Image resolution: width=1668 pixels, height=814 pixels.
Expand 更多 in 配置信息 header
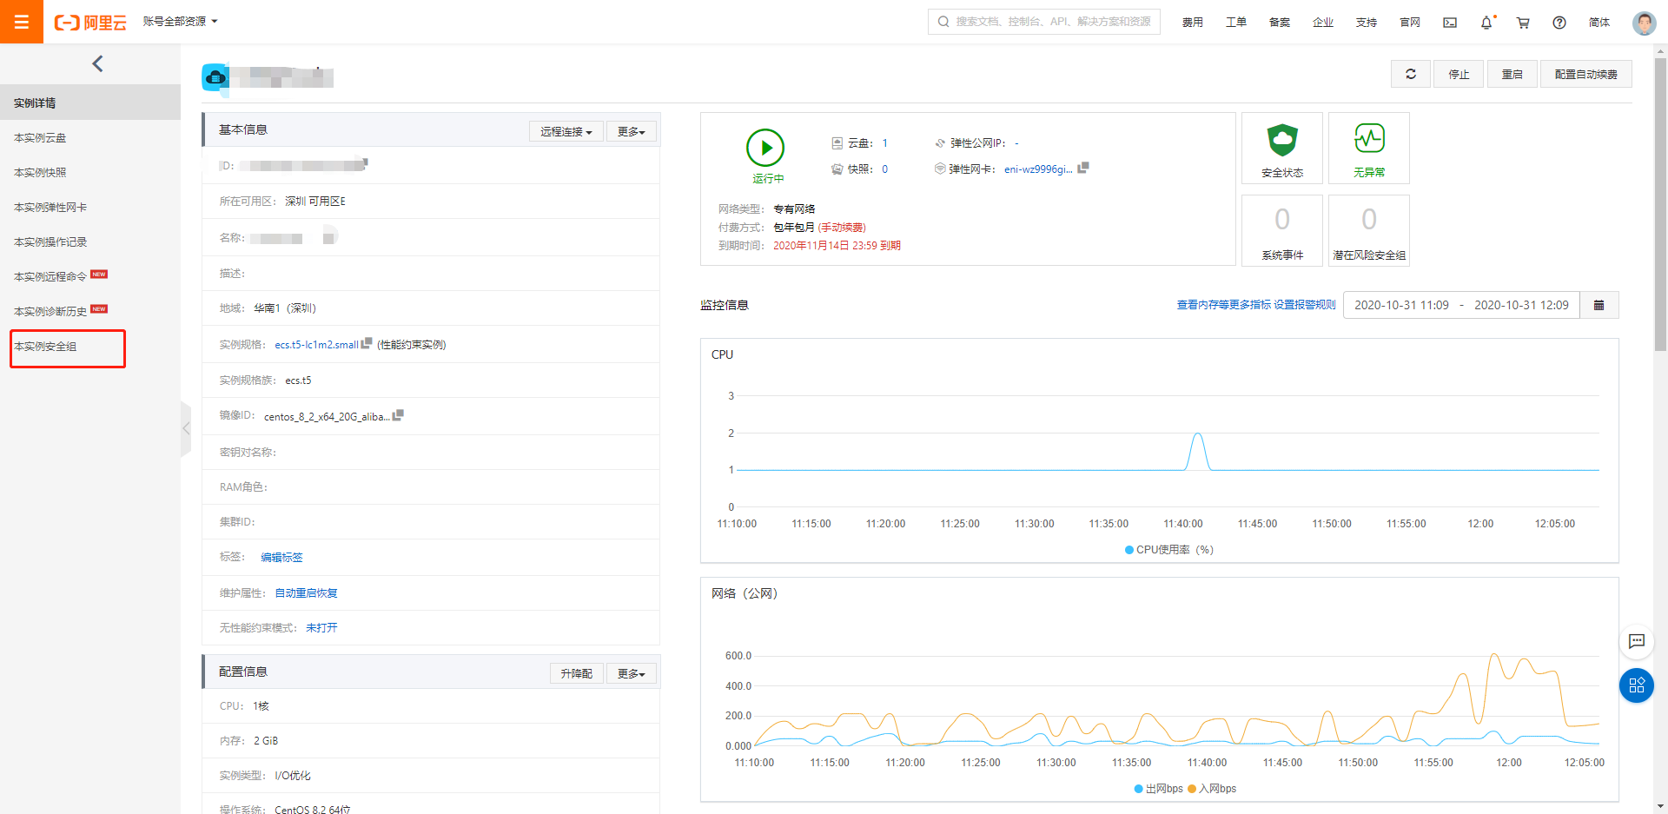click(x=631, y=673)
